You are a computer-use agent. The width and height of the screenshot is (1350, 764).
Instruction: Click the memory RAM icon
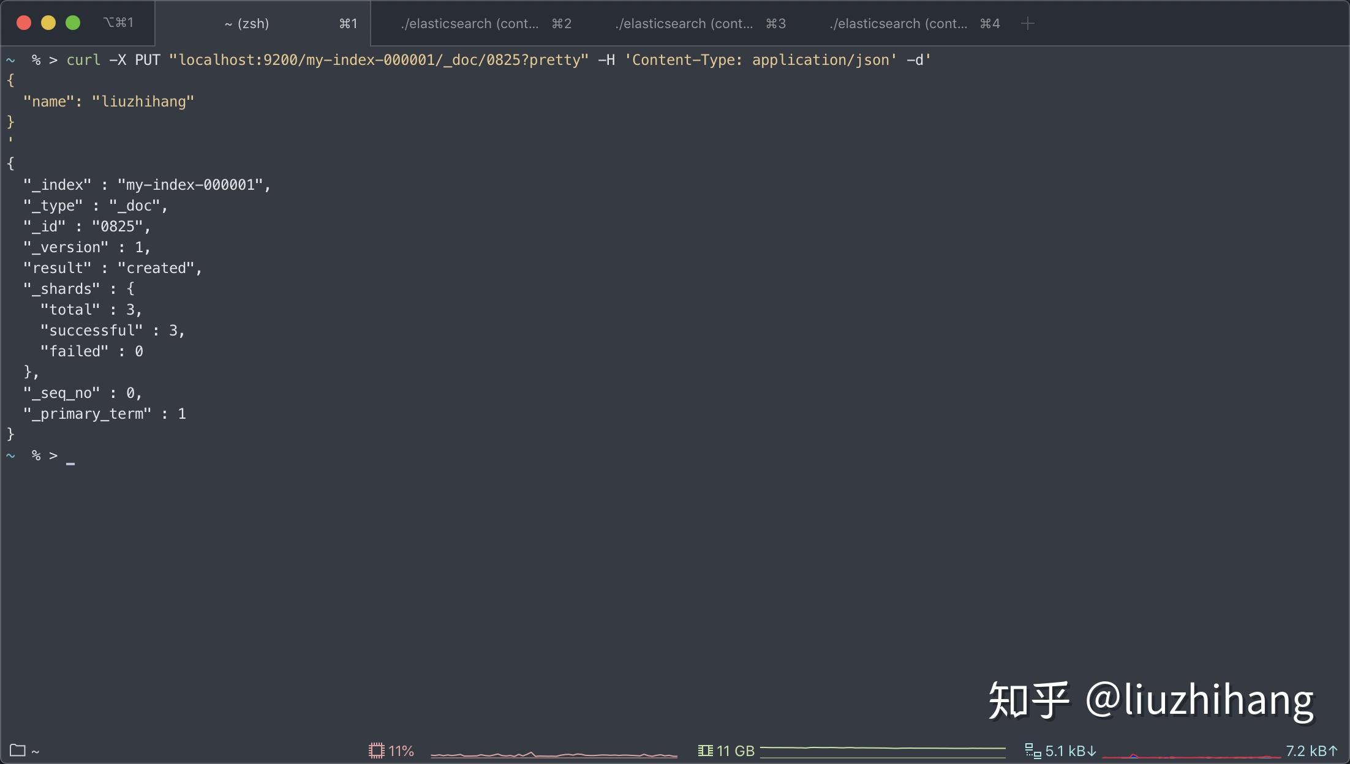tap(705, 751)
